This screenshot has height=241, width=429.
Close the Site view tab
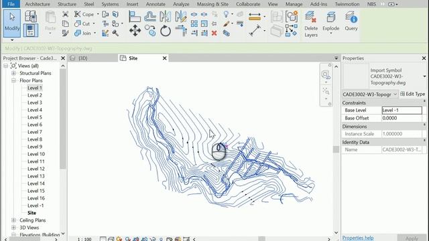(164, 58)
